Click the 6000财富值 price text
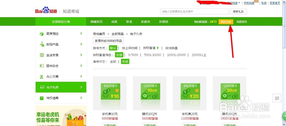The width and height of the screenshot is (286, 126). tap(110, 119)
